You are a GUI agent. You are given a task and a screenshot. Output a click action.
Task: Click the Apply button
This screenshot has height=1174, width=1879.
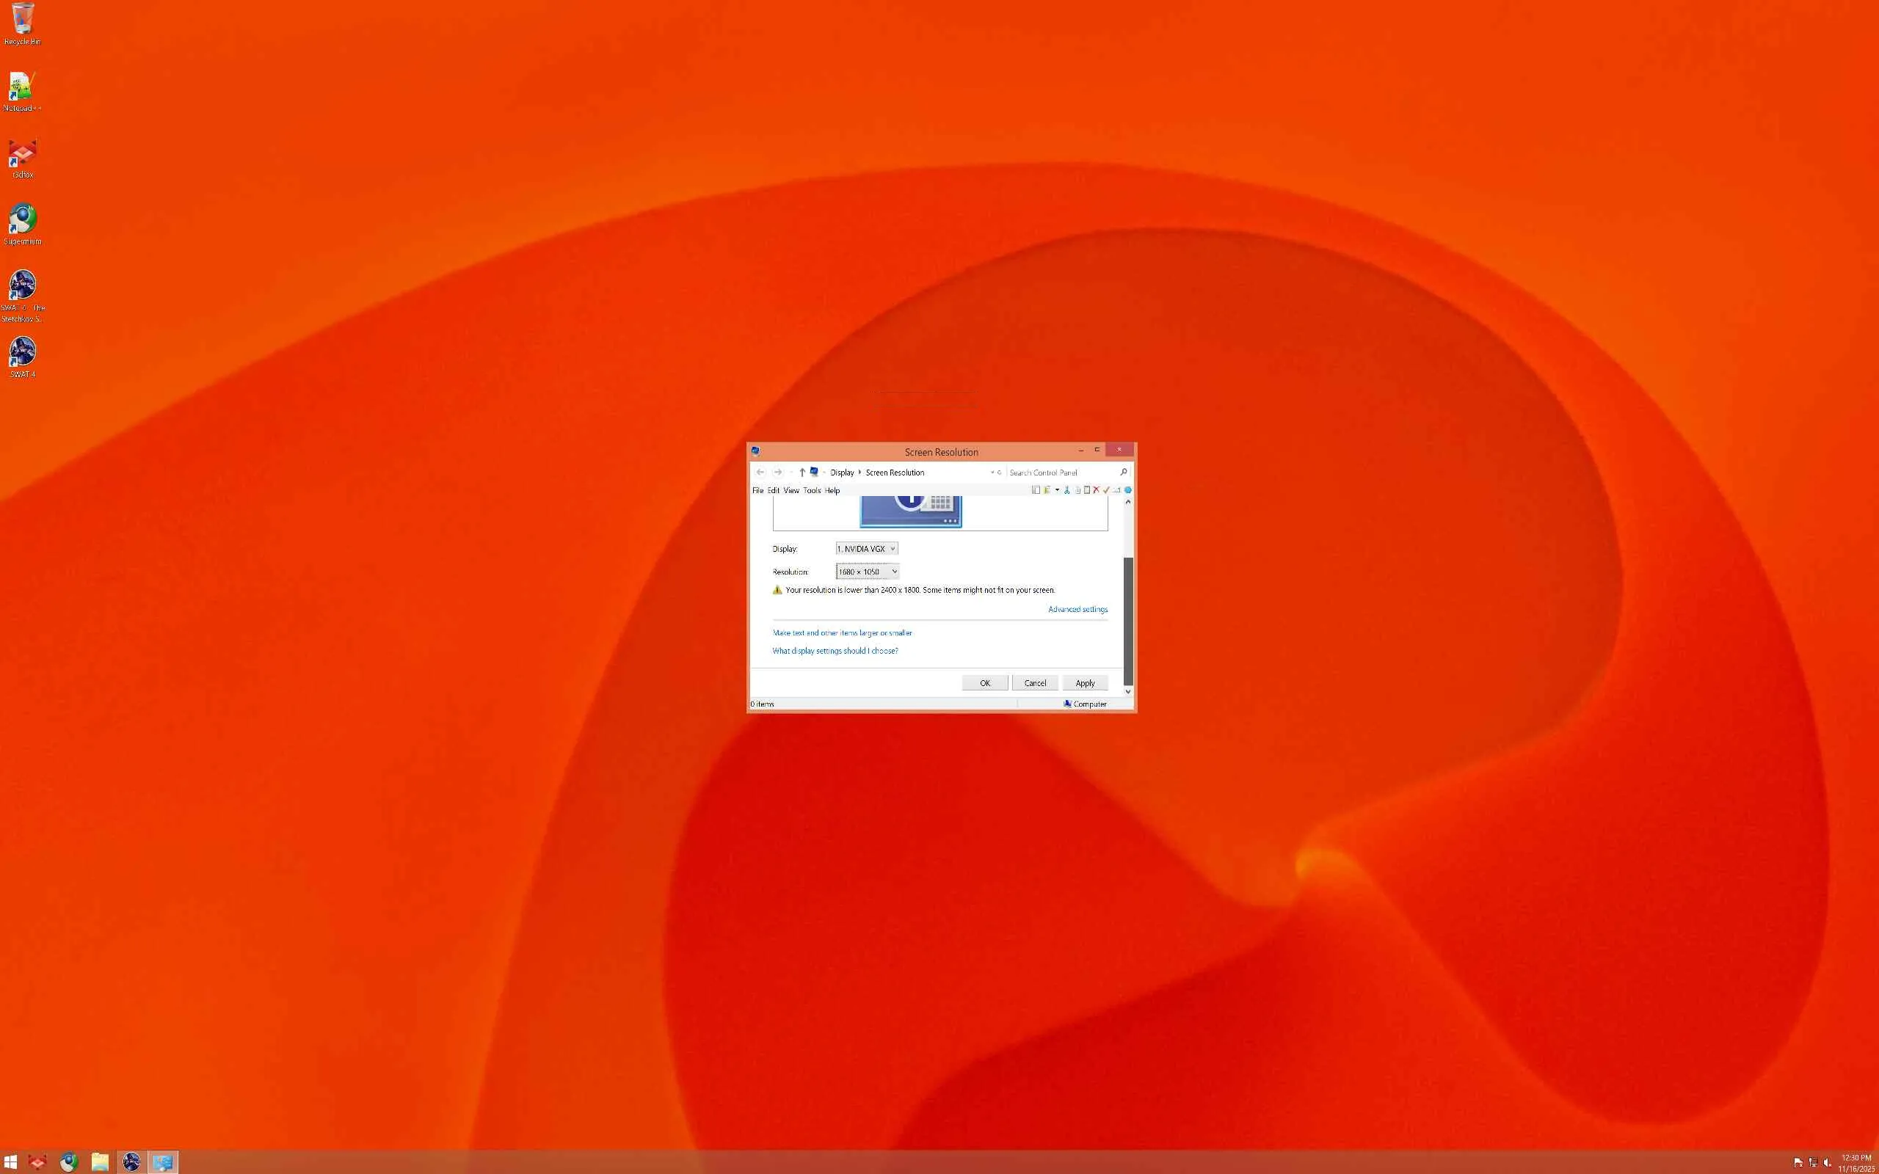pos(1085,683)
